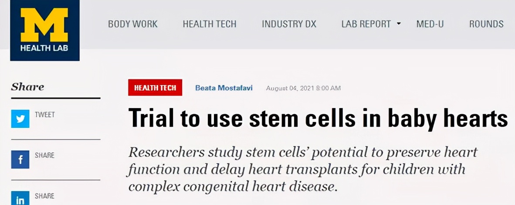
Task: Open the Body Work navigation item
Action: click(133, 24)
